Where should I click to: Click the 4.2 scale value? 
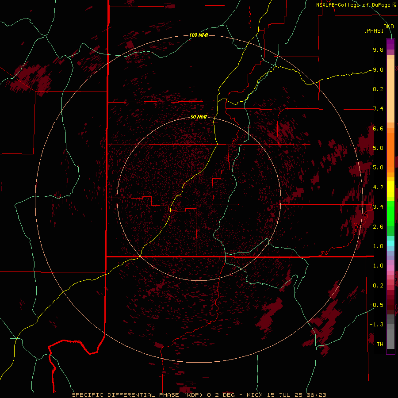pos(378,188)
